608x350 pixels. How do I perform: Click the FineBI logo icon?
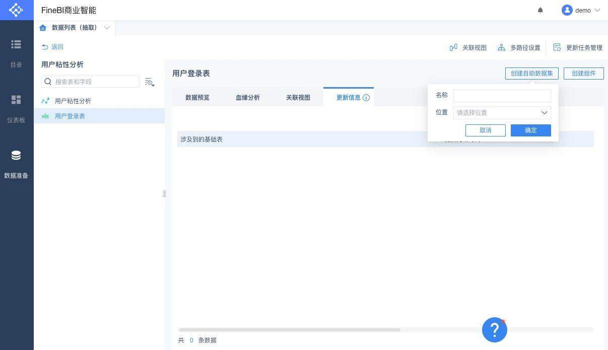(16, 10)
